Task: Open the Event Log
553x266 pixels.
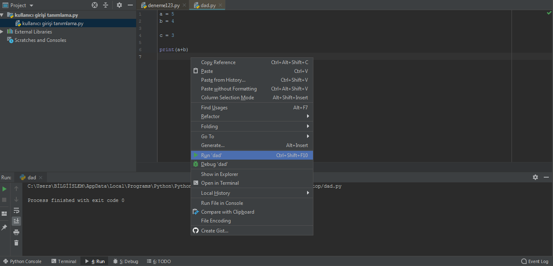Action: [x=535, y=261]
